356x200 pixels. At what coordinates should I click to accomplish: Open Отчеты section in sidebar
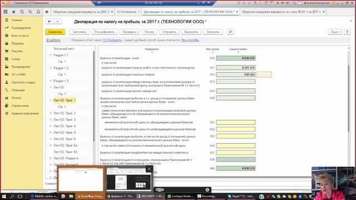point(16,98)
